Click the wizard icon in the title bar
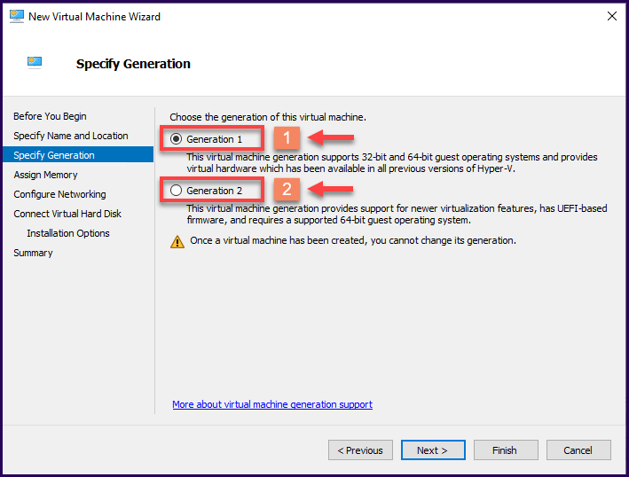This screenshot has height=477, width=629. pyautogui.click(x=17, y=16)
